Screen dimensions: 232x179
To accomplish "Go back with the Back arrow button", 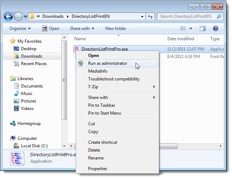I will coord(8,16).
